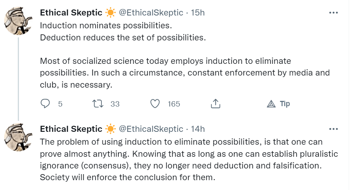
Task: Open more options menu for 14h tweet
Action: [x=333, y=129]
